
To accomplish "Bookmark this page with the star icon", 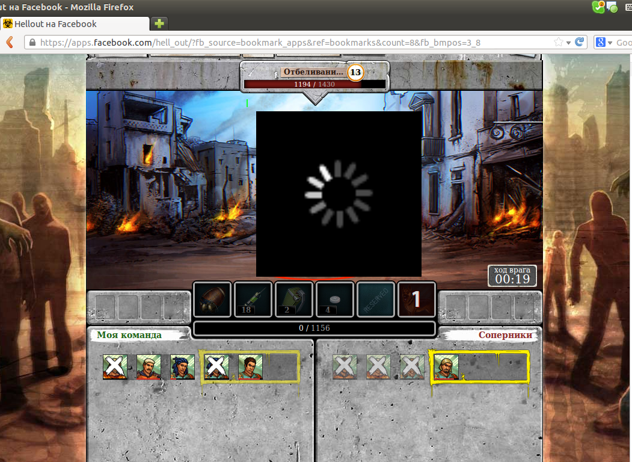I will tap(558, 42).
